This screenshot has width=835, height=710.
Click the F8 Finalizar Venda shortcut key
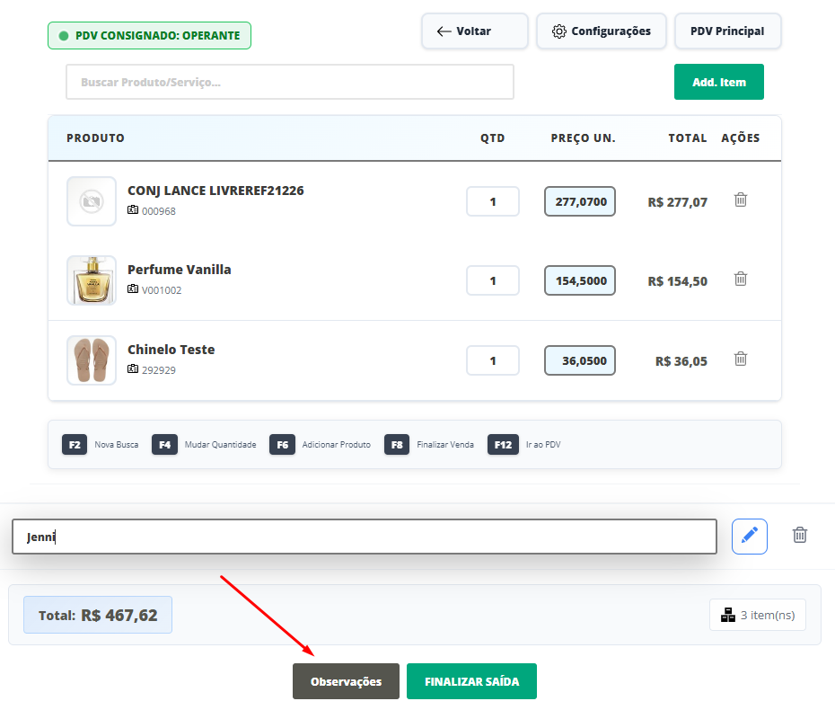[x=398, y=445]
